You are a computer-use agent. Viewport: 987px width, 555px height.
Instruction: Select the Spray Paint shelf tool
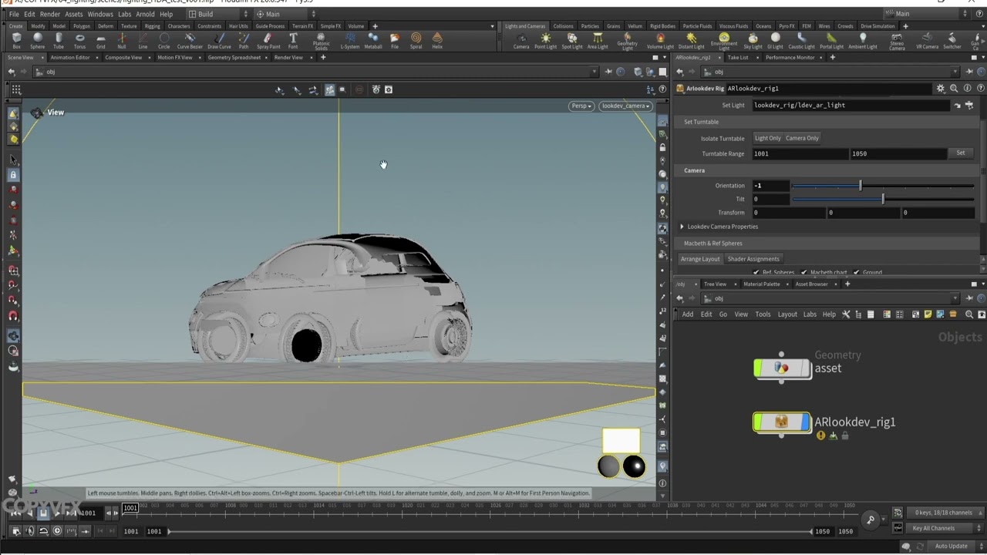(268, 41)
